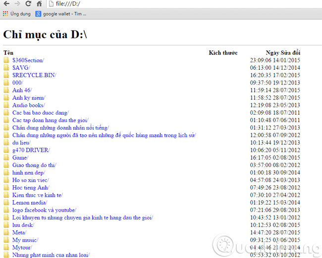Open the $360Section/ folder link
The image size is (322, 258).
point(28,60)
